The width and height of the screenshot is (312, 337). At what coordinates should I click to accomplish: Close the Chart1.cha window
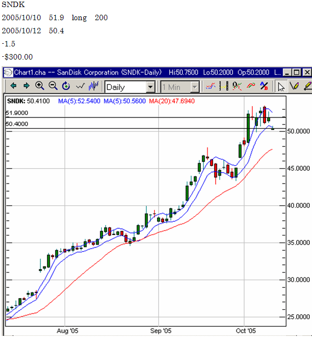[x=307, y=73]
